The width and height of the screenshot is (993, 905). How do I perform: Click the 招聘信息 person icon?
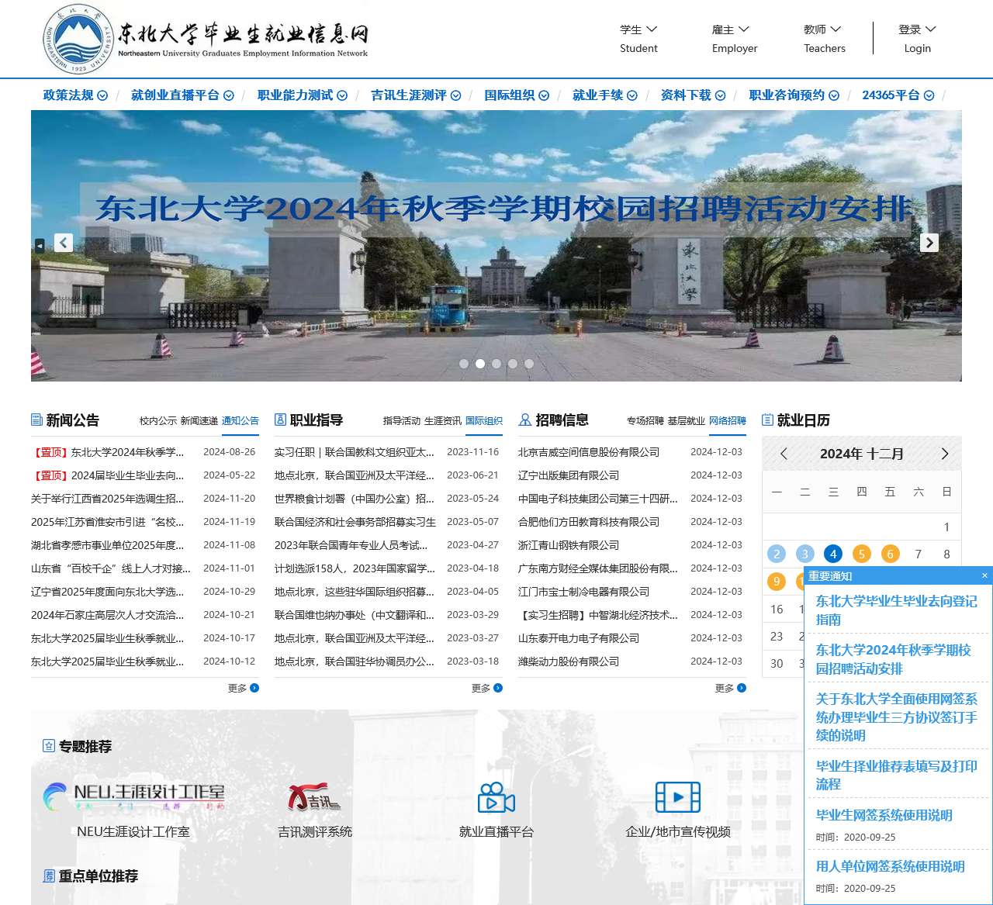[526, 420]
